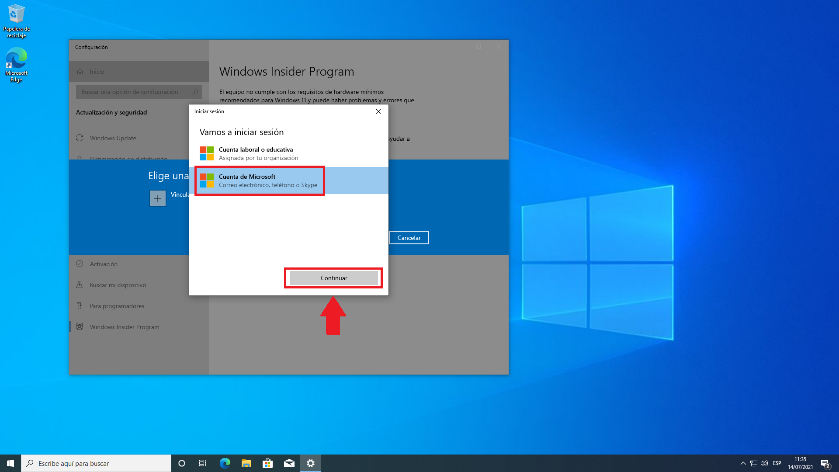Click the Inicio home item
The width and height of the screenshot is (839, 472).
pyautogui.click(x=97, y=72)
